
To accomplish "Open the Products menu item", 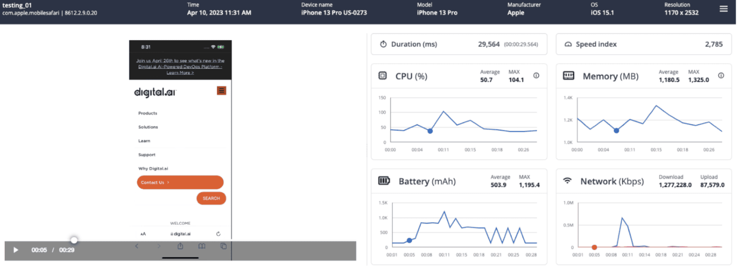I will 148,114.
